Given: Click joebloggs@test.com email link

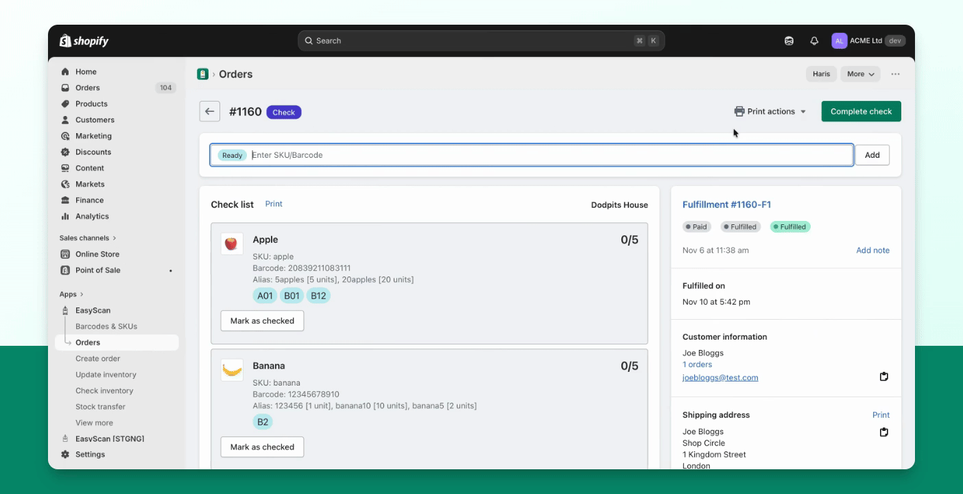Looking at the screenshot, I should [720, 377].
